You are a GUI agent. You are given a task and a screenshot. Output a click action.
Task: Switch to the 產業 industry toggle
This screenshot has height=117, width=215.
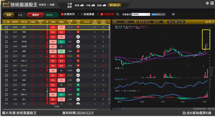pos(20,15)
